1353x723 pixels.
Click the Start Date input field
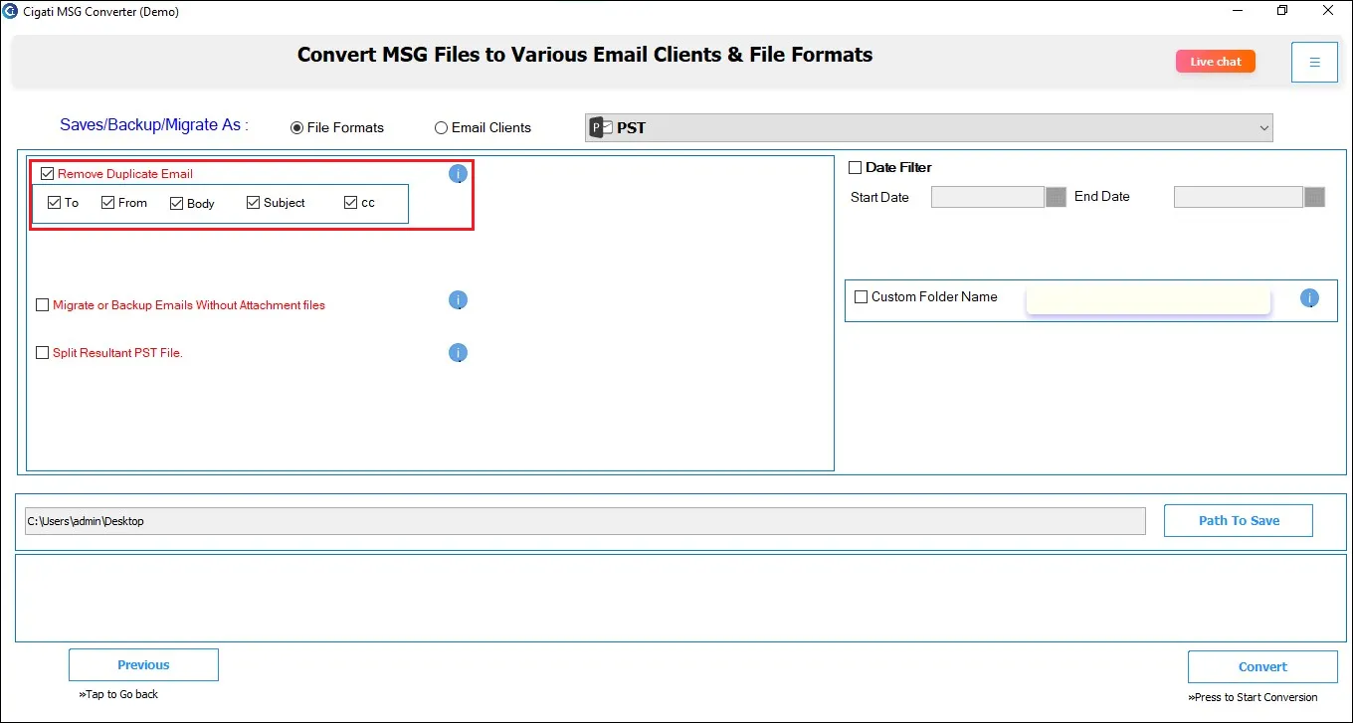click(988, 197)
